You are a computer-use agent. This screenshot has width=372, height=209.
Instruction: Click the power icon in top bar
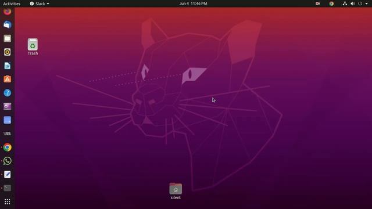[x=360, y=3]
